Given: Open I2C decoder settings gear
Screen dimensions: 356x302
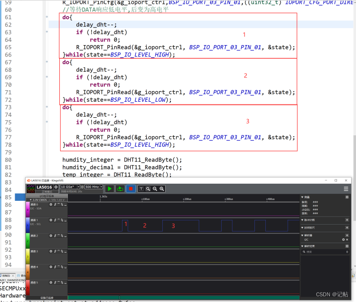Looking at the screenshot, I should pyautogui.click(x=343, y=239).
